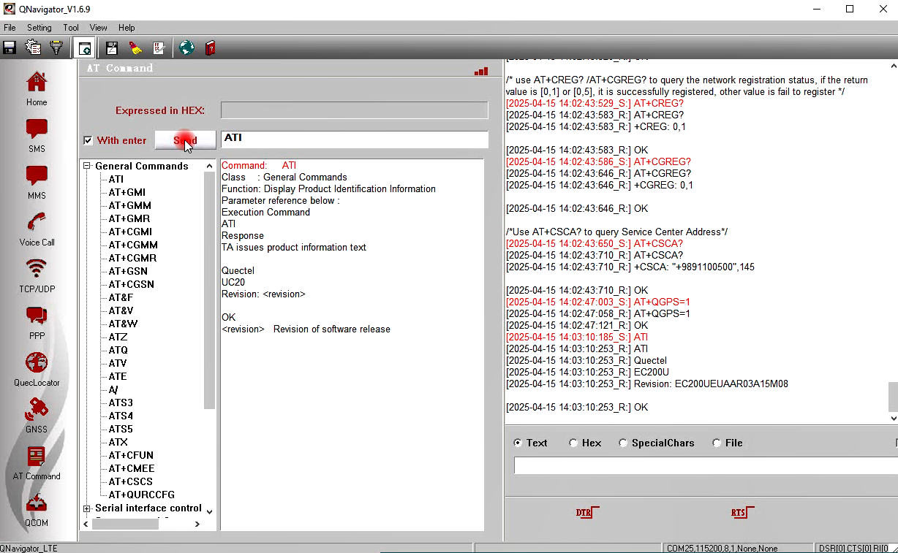The width and height of the screenshot is (898, 553).
Task: Select the AT+CFUN command in the tree
Action: click(x=131, y=455)
